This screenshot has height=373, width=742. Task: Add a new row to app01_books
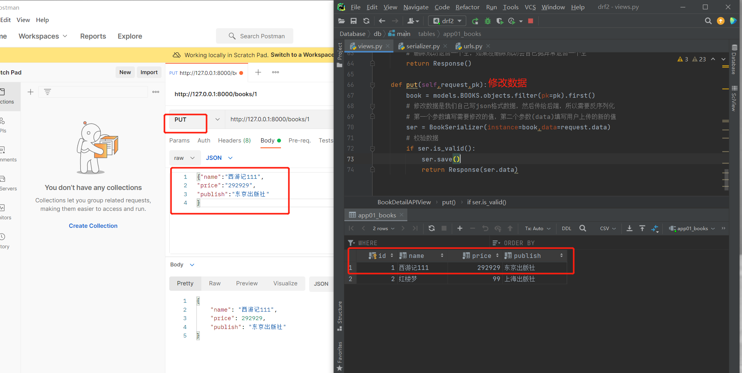pos(459,228)
